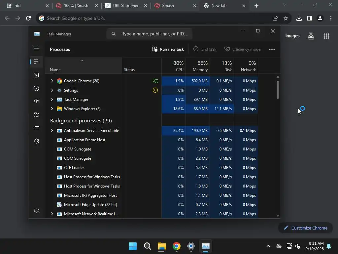Click Run new task button
The width and height of the screenshot is (338, 254).
(x=168, y=49)
